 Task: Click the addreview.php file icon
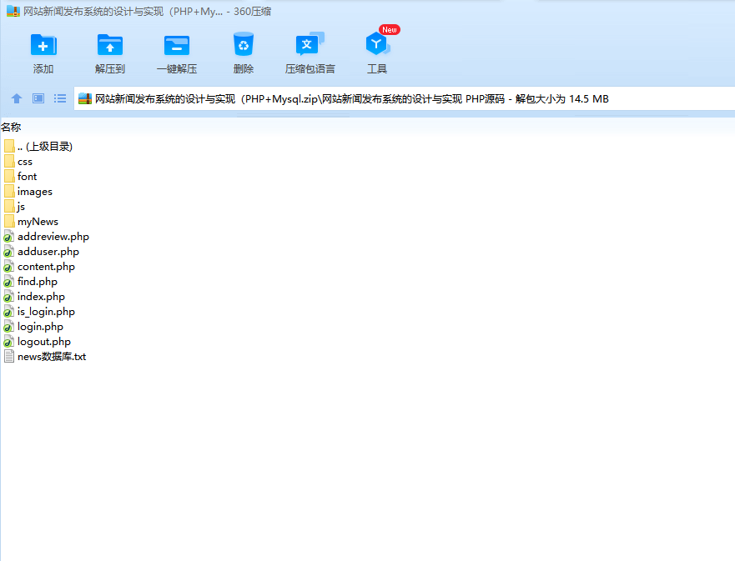coord(9,236)
